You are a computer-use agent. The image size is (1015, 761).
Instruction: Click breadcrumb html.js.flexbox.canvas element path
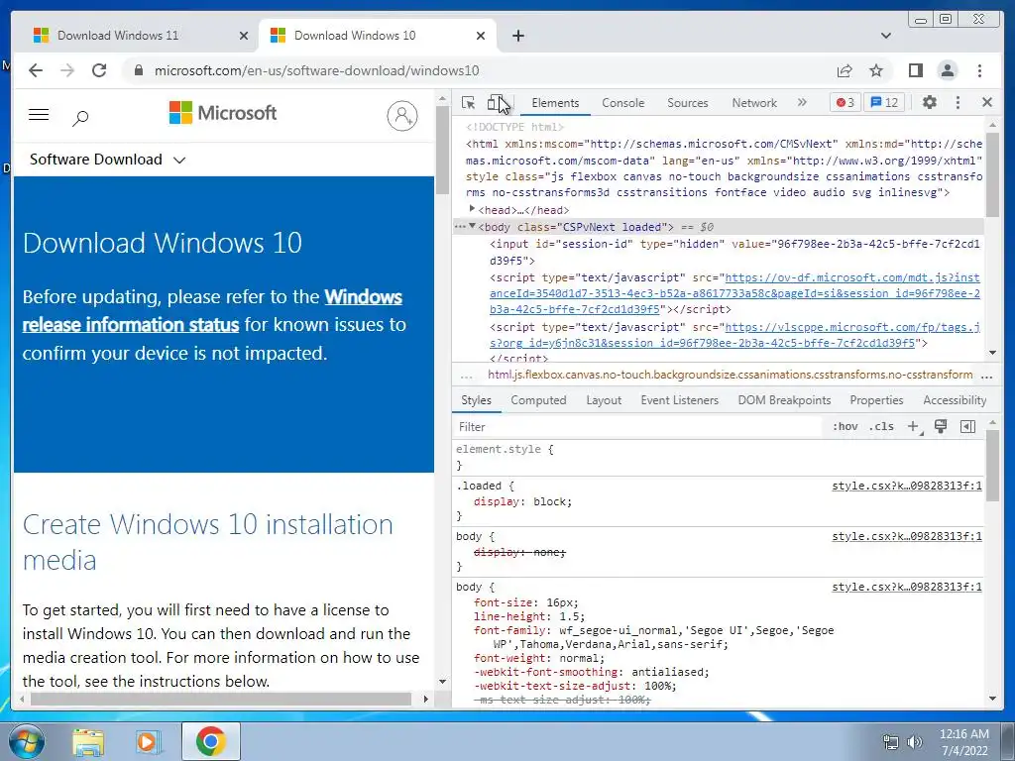(730, 375)
